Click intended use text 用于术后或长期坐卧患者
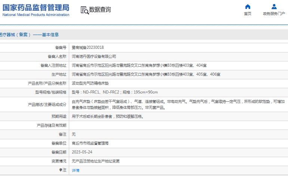 point(108,117)
